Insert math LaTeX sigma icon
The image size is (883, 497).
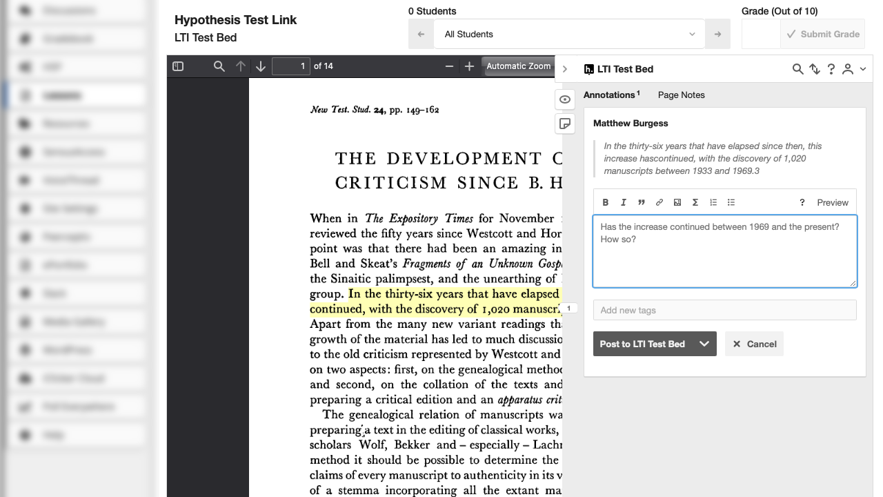tap(695, 202)
